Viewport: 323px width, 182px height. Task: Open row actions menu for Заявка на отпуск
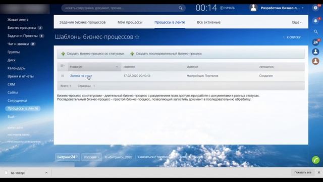point(63,76)
